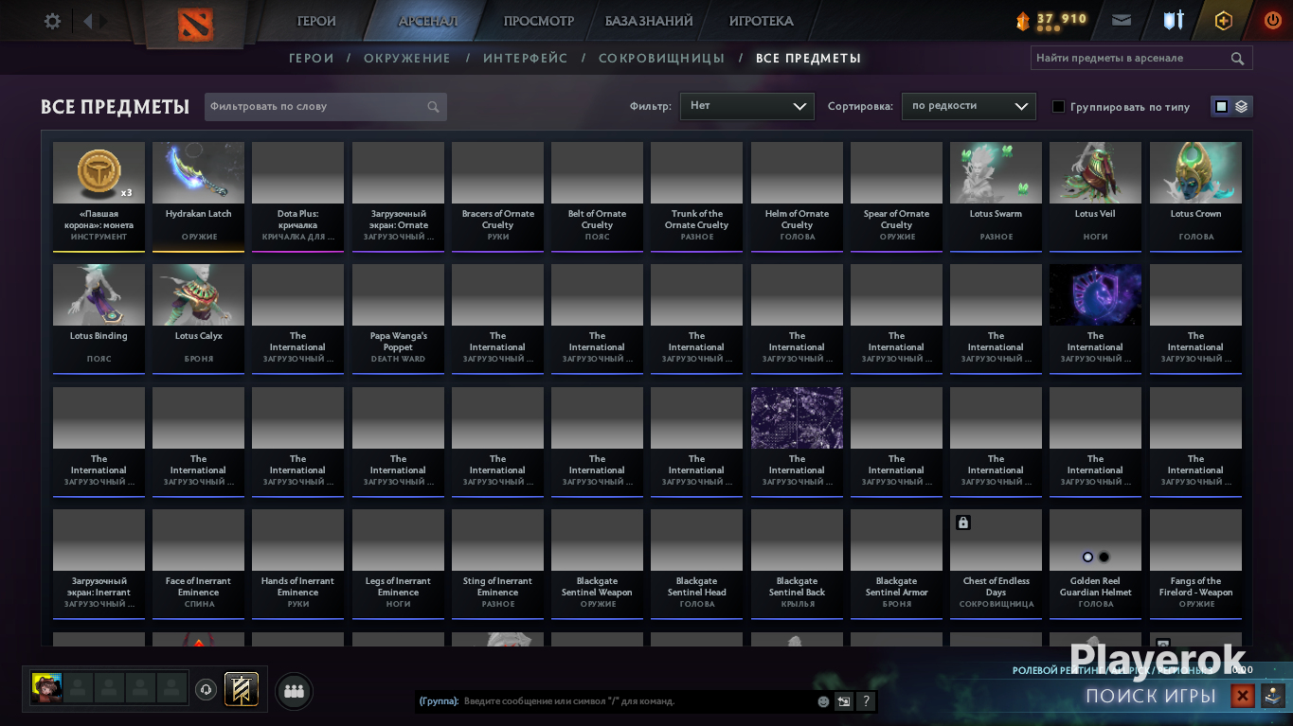Select black style dot on Golden Reel Helmet
The width and height of the screenshot is (1293, 726).
pos(1104,558)
